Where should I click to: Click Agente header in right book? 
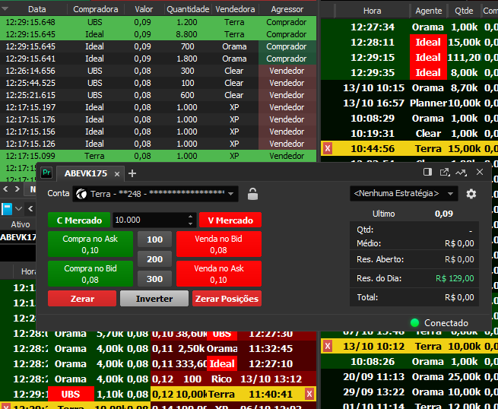pos(429,11)
